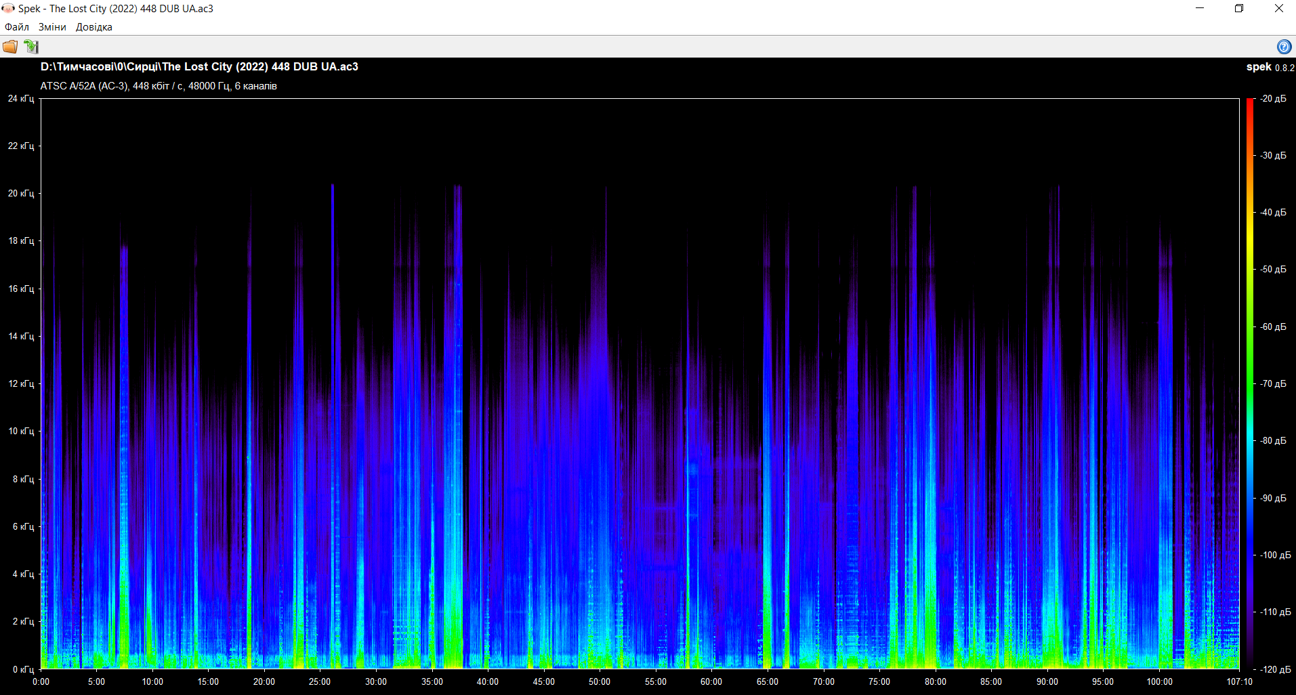Click the file path text above the spectrogram
Screen dimensions: 1296x695
click(199, 66)
